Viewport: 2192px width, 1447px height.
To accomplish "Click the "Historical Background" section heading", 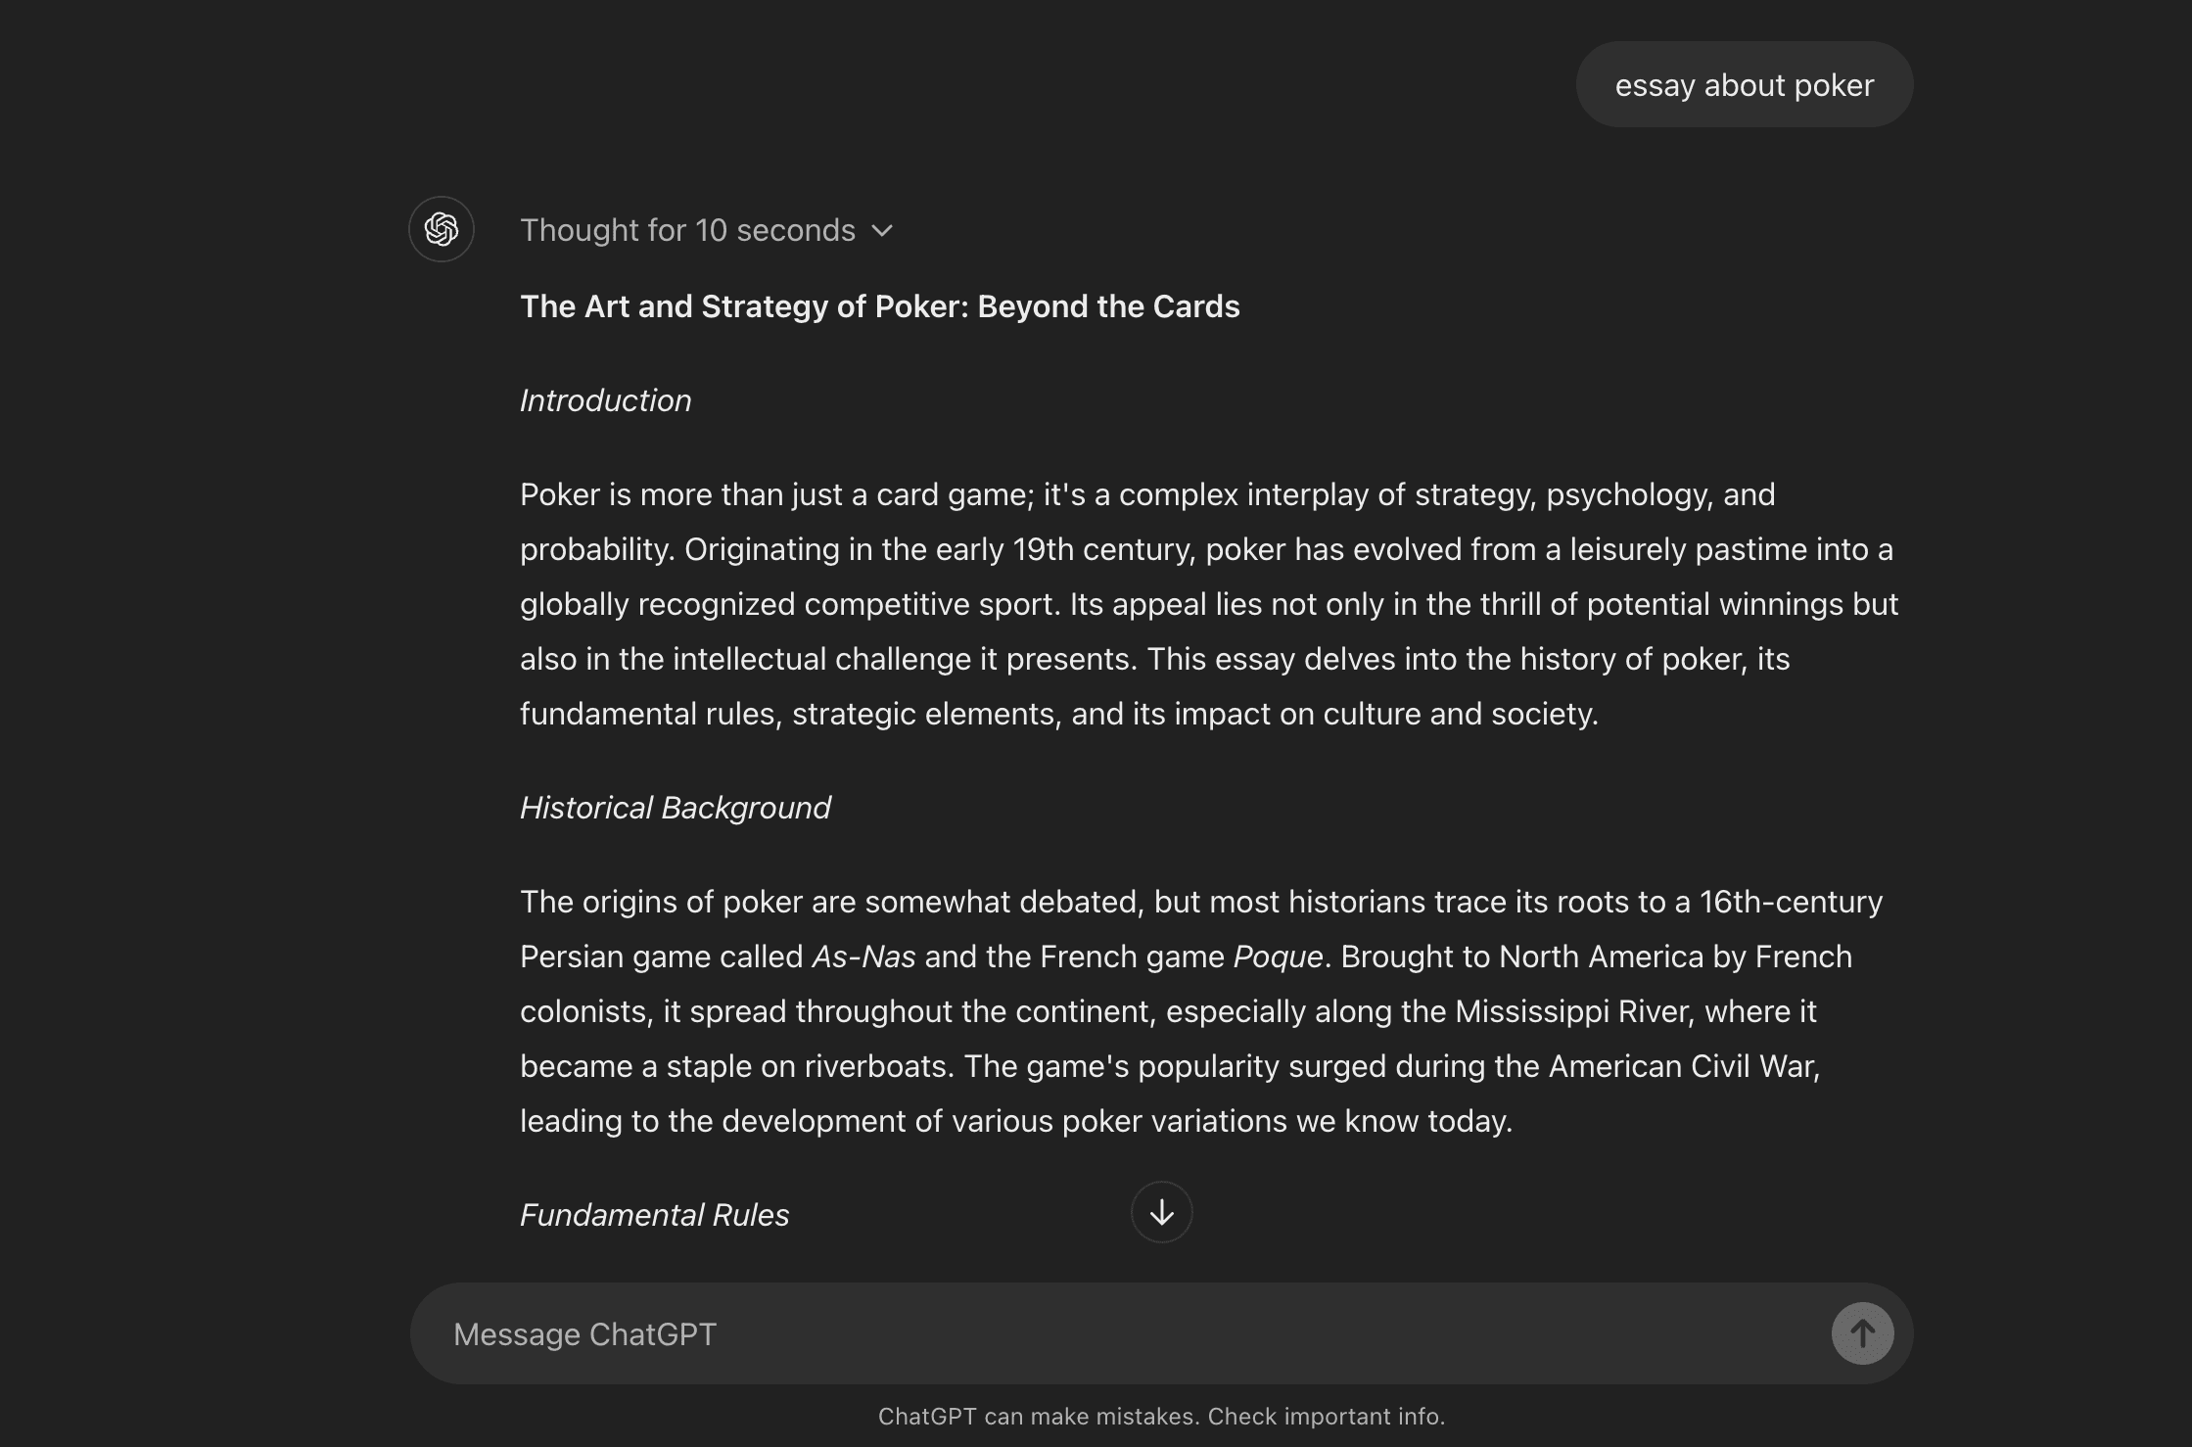I will (x=675, y=808).
